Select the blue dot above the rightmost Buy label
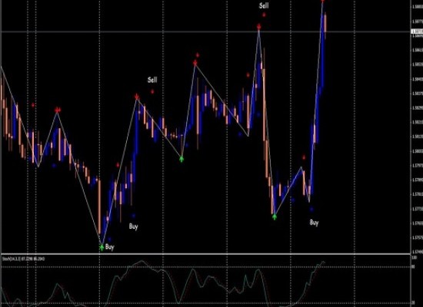The width and height of the screenshot is (423, 307). pos(311,209)
